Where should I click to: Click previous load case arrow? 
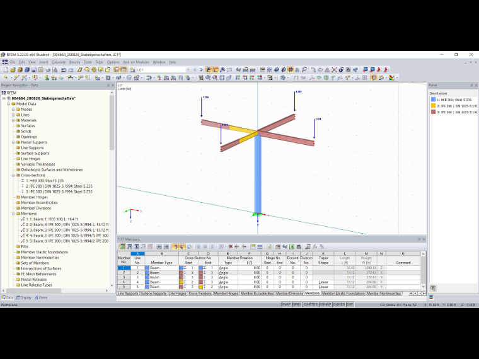click(195, 70)
